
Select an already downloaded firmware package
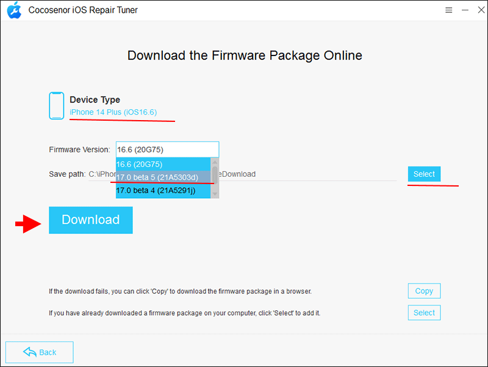(424, 313)
